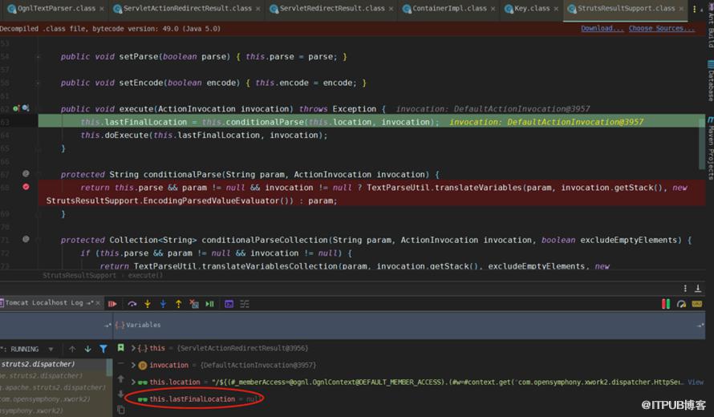Select the top struts2.dispatcher stack frame
Screen dimensions: 714x417
54,364
